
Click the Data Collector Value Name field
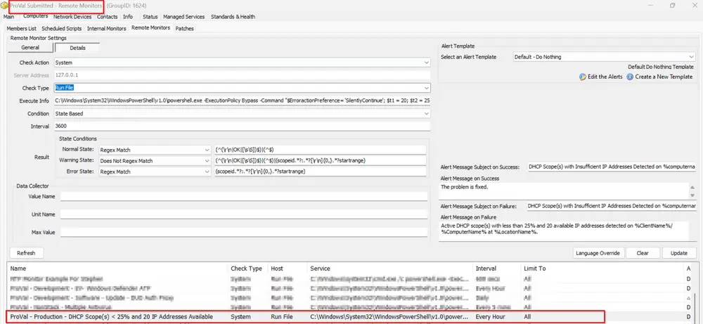pyautogui.click(x=244, y=196)
